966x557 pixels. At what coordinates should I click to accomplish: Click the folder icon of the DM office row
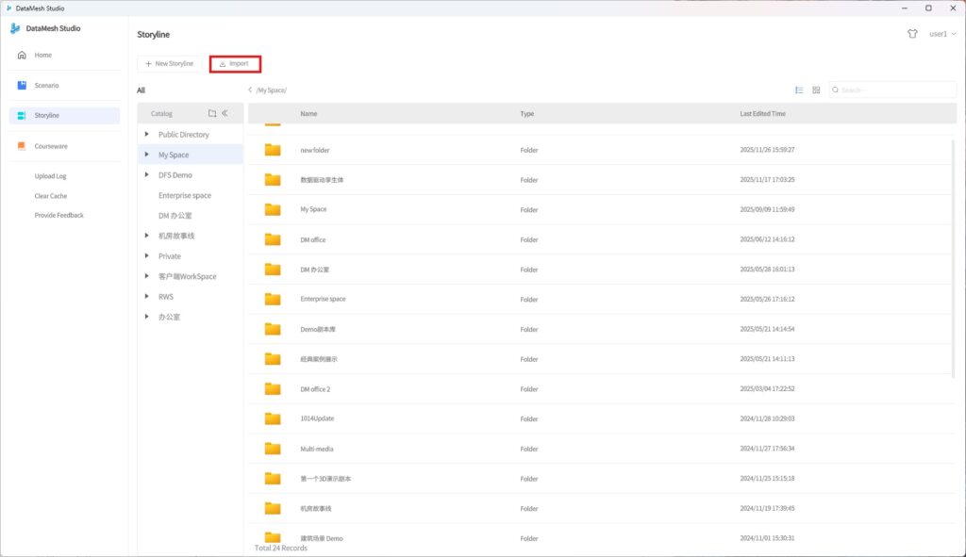click(x=273, y=239)
